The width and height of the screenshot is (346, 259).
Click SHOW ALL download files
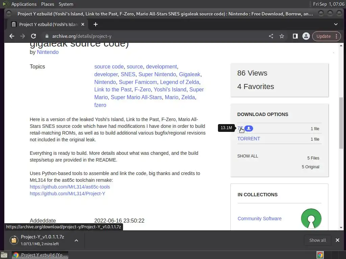pos(247,156)
